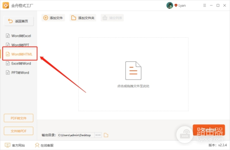Click the document icon in drop area
This screenshot has height=150, width=230.
click(133, 71)
